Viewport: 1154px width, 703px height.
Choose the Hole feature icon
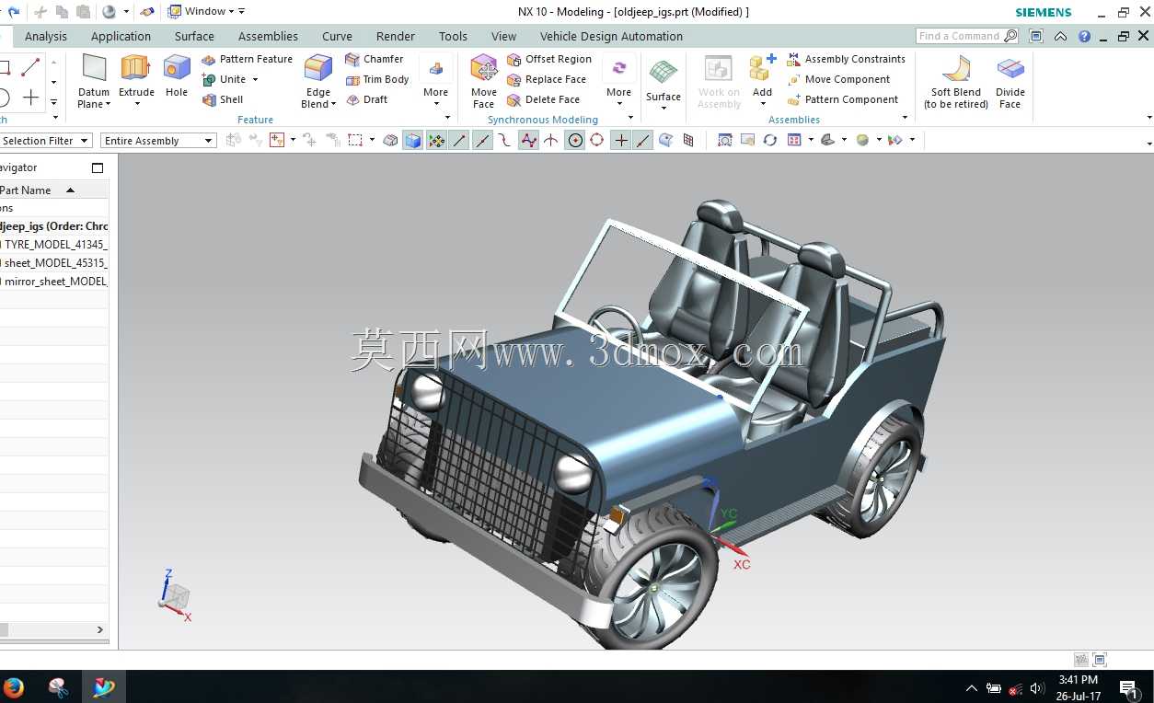coord(177,69)
